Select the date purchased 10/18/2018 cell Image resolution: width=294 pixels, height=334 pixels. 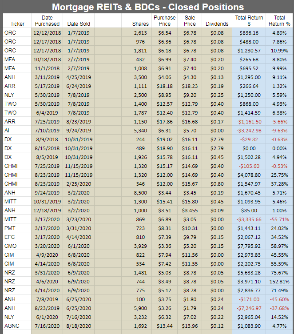47,60
